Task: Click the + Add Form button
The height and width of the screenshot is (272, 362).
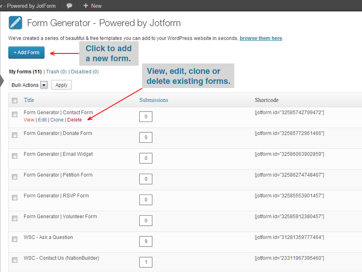Action: (26, 53)
